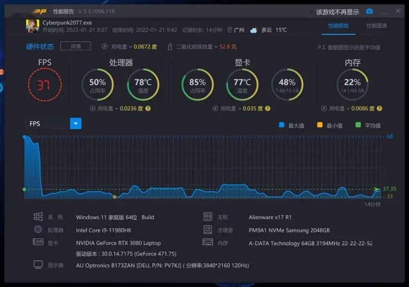This screenshot has width=409, height=287.
Task: Click the CO2 emissions icon
Action: point(170,47)
